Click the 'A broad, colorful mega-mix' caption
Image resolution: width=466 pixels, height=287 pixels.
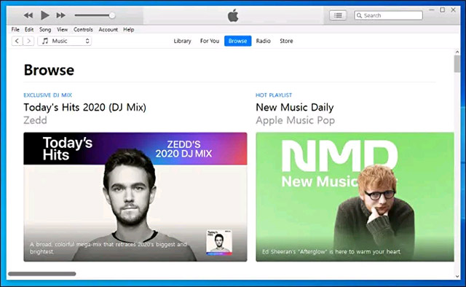pyautogui.click(x=108, y=248)
